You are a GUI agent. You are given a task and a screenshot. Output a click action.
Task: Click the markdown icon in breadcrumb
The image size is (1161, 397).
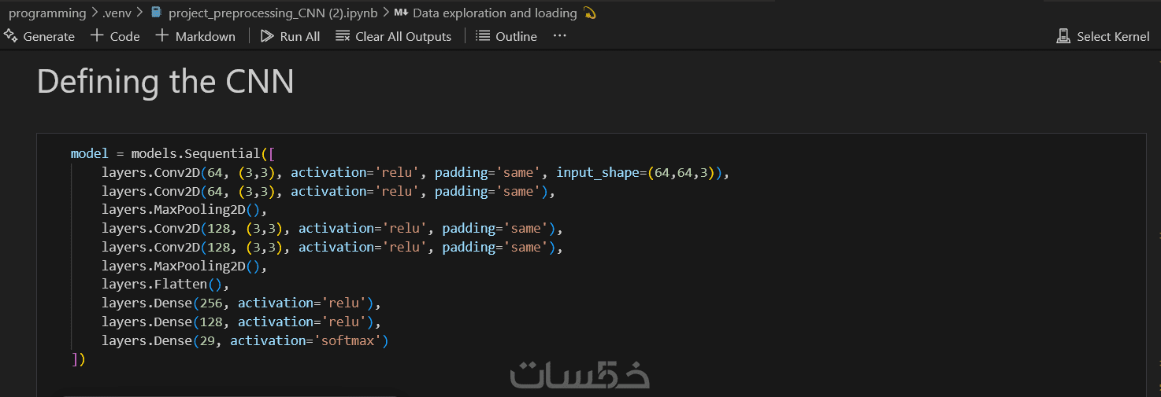tap(401, 13)
